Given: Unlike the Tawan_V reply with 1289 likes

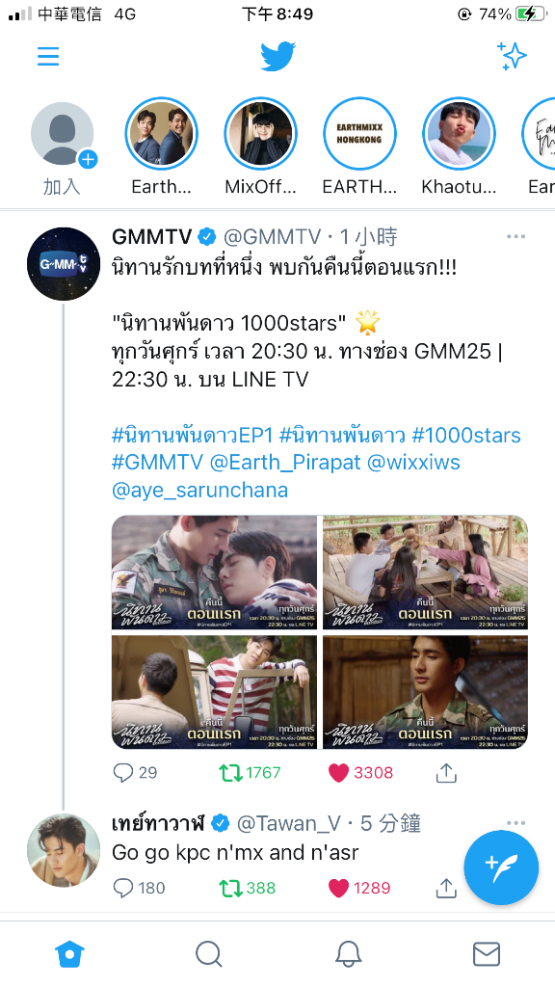Looking at the screenshot, I should click(359, 888).
